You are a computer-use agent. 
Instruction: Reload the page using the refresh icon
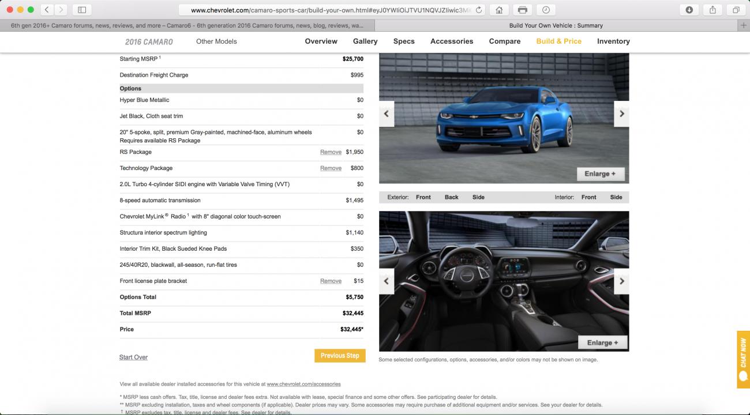[x=479, y=10]
